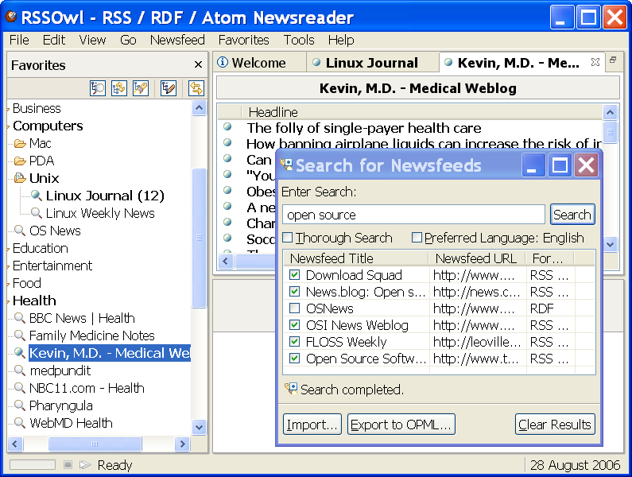Click the edit favorites pencil icon

[168, 88]
